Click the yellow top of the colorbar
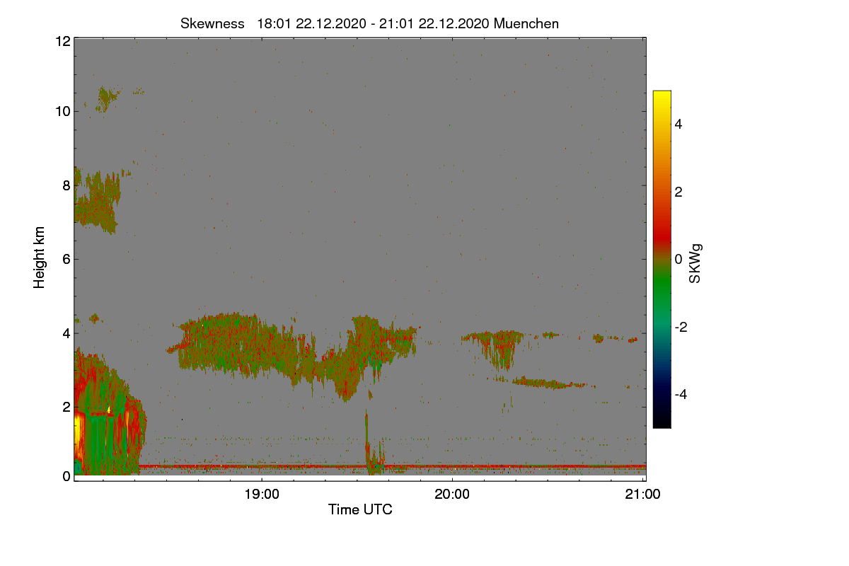Viewport: 849px width, 566px height. pyautogui.click(x=662, y=99)
